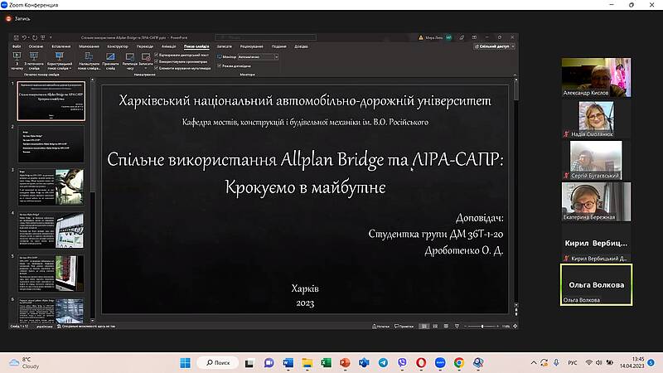Image resolution: width=663 pixels, height=373 pixels.
Task: Open Telegram from the taskbar
Action: pyautogui.click(x=383, y=363)
